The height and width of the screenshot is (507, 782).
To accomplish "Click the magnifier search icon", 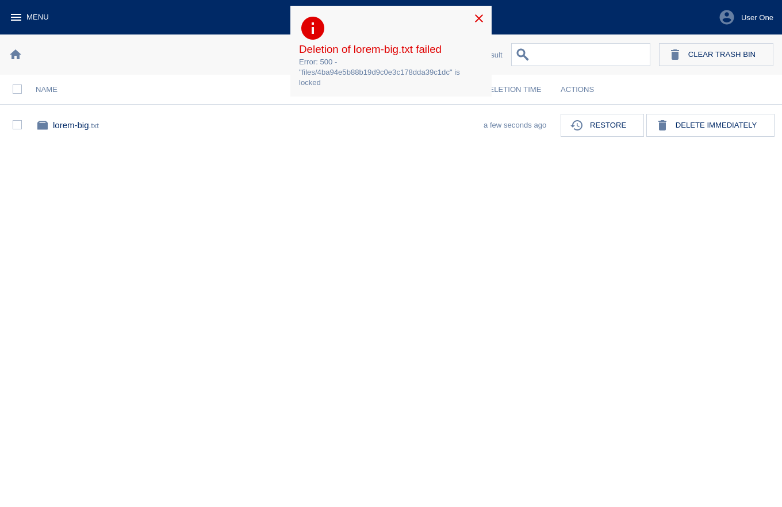I will coord(522,55).
